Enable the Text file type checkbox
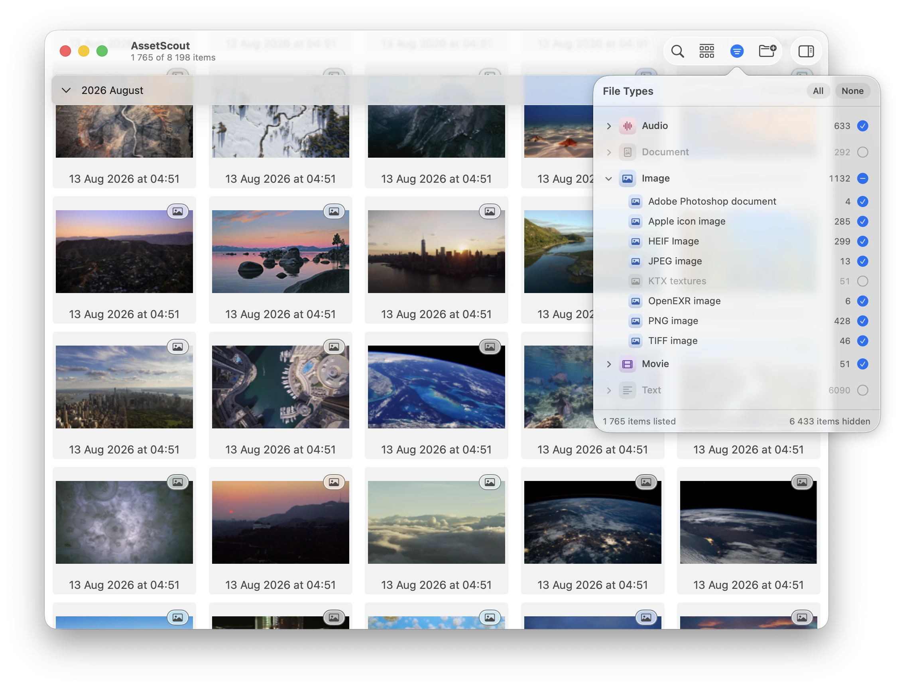This screenshot has width=909, height=688. click(863, 391)
